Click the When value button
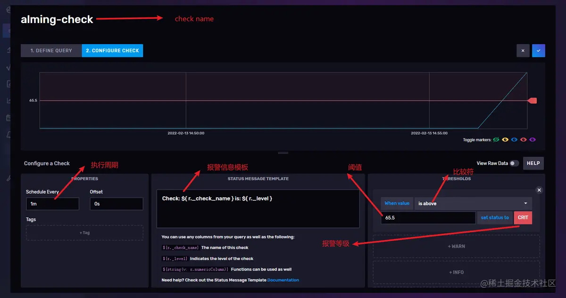The height and width of the screenshot is (298, 566). (397, 203)
